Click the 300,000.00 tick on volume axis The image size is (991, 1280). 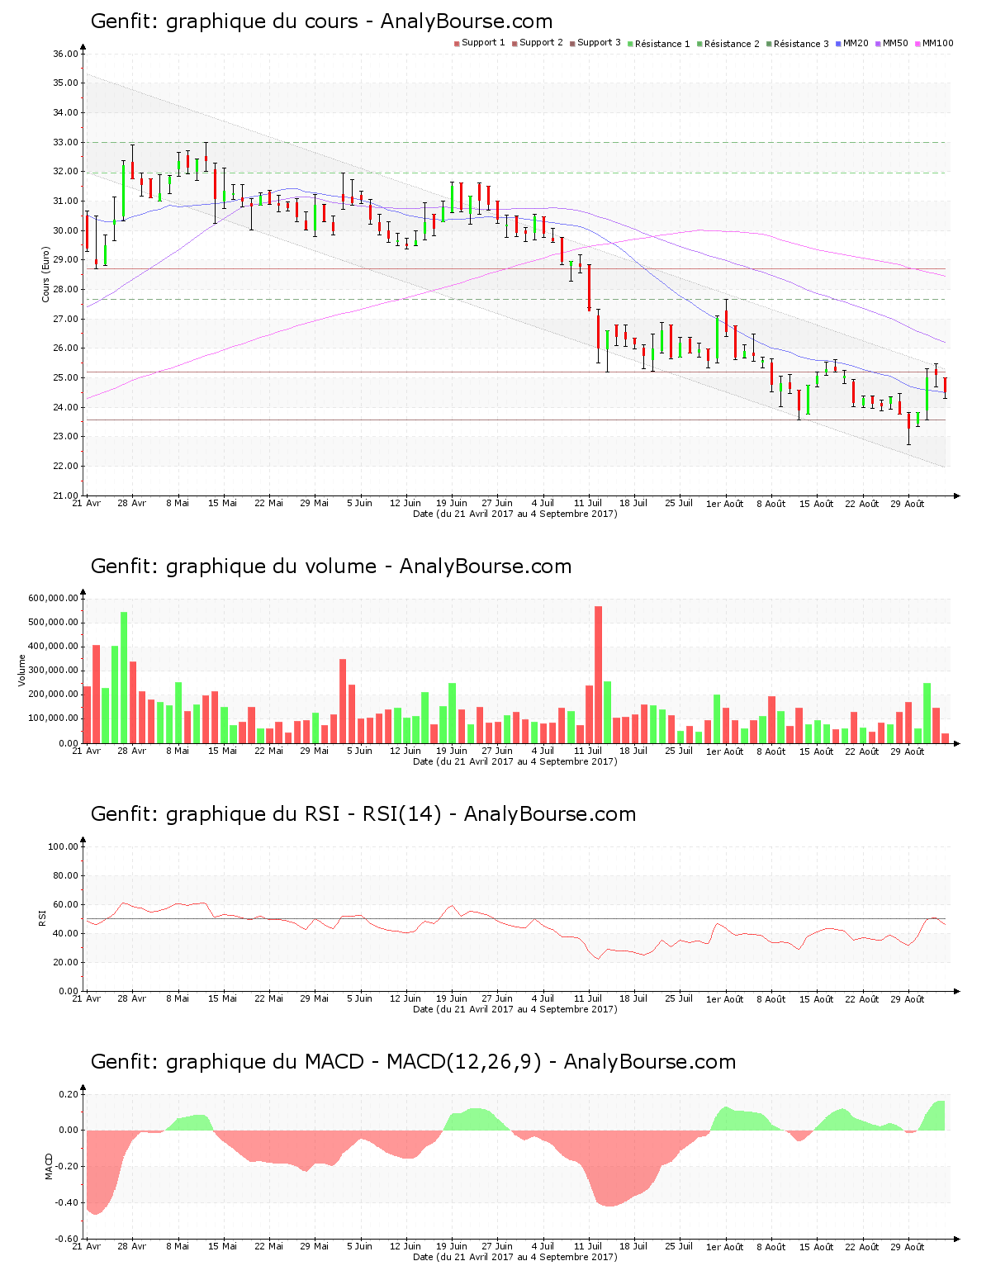[x=53, y=671]
